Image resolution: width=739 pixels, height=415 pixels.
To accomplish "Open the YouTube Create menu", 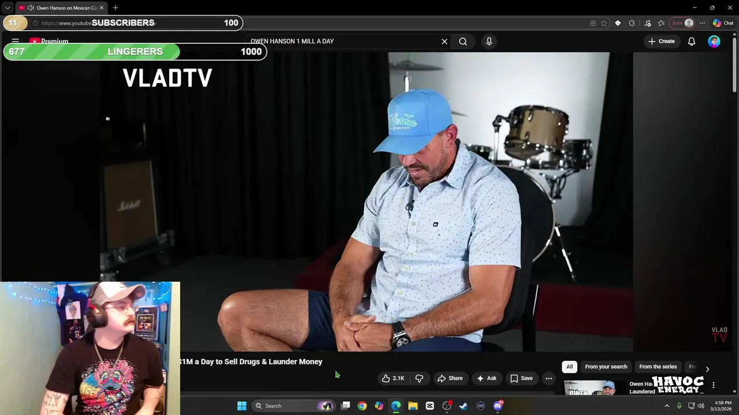I will (662, 41).
